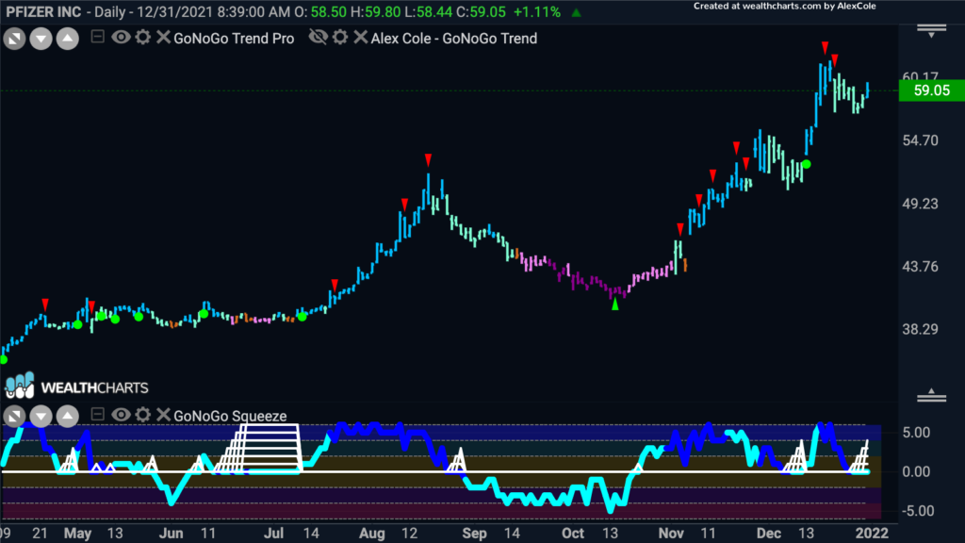Click the Oct label on the date axis
The image size is (965, 543).
coord(573,534)
